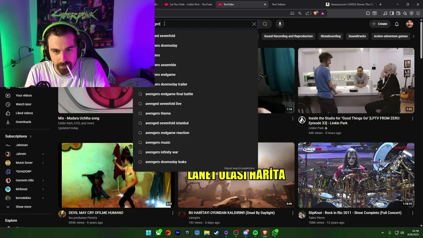Select Action-adventure games filter chip

click(391, 36)
